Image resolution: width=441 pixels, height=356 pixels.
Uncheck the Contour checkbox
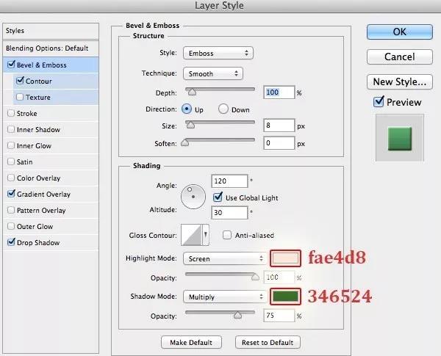pos(20,81)
